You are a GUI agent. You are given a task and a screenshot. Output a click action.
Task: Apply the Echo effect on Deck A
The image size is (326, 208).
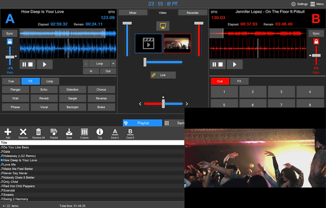click(x=44, y=90)
